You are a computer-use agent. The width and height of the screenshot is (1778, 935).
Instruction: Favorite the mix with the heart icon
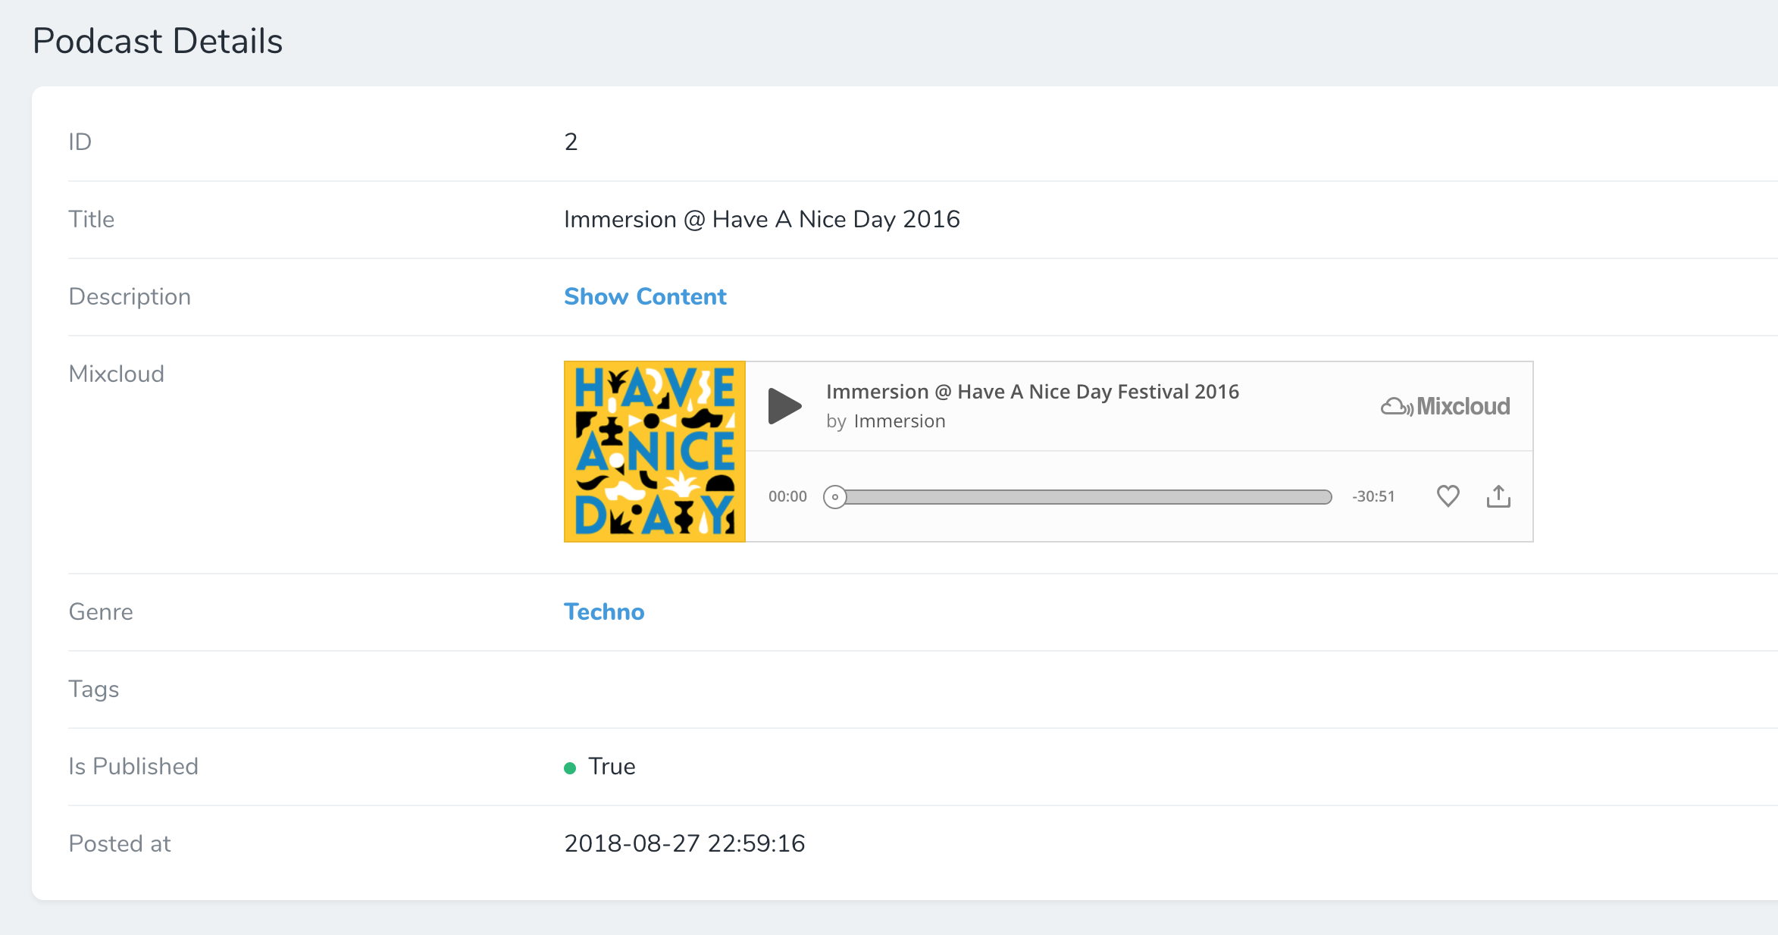1448,496
